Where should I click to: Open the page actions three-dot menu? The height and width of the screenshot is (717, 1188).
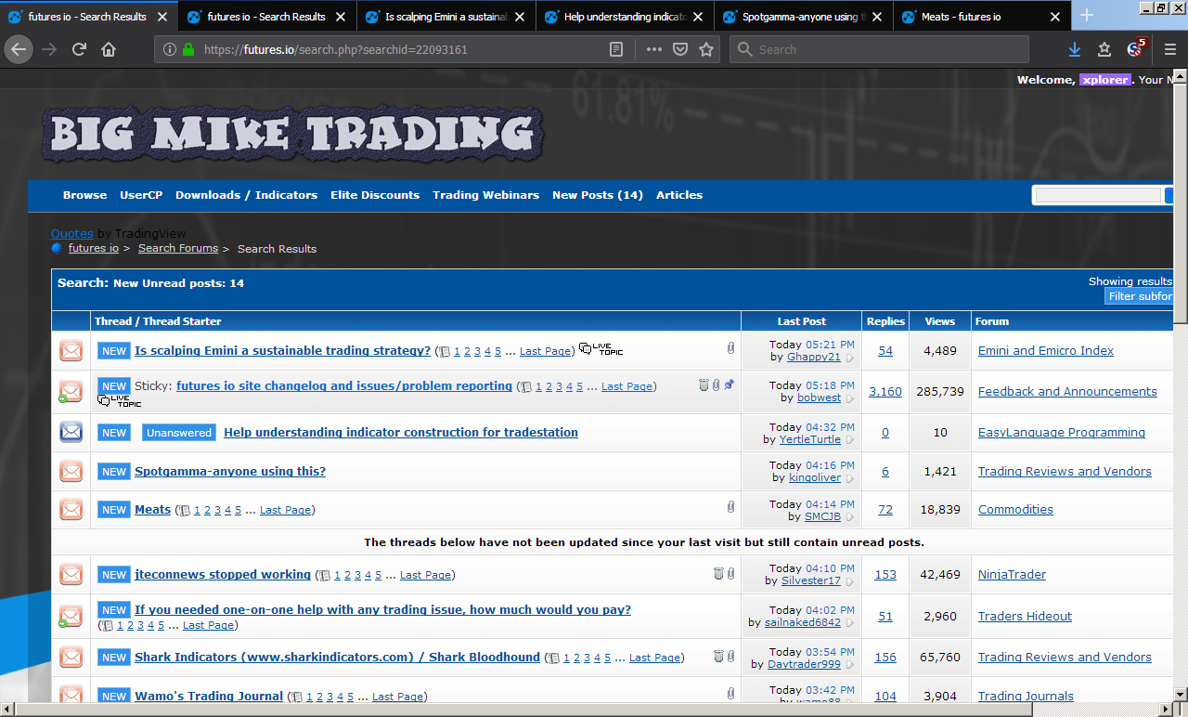coord(654,49)
